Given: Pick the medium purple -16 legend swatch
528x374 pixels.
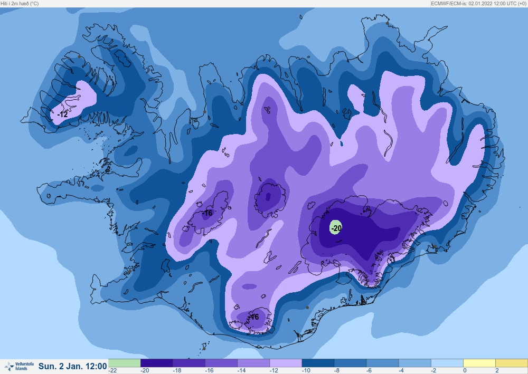Looking at the screenshot, I should tap(221, 363).
